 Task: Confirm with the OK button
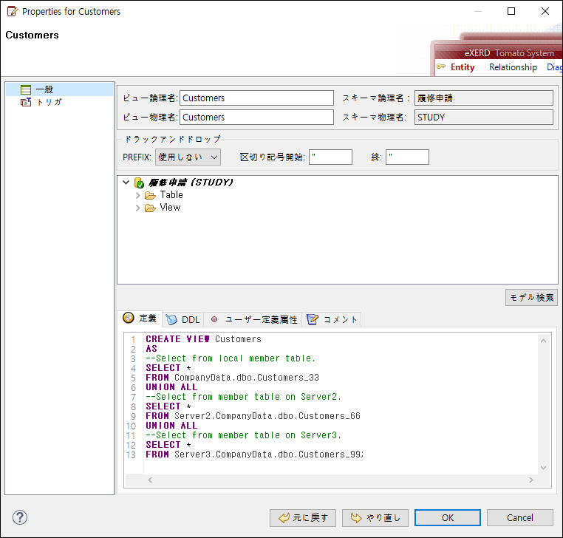tap(448, 518)
